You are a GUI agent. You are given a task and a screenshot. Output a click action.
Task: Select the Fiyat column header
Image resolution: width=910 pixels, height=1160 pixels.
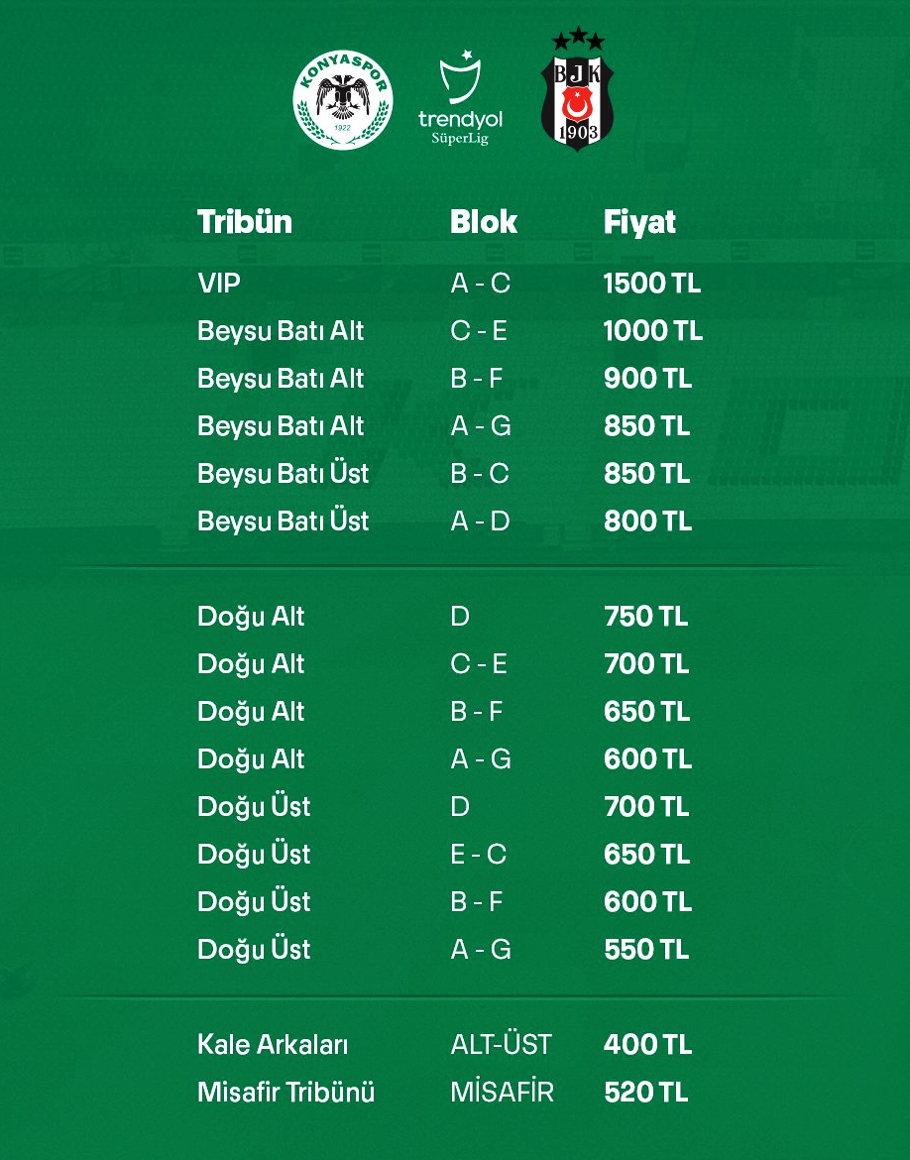click(639, 221)
